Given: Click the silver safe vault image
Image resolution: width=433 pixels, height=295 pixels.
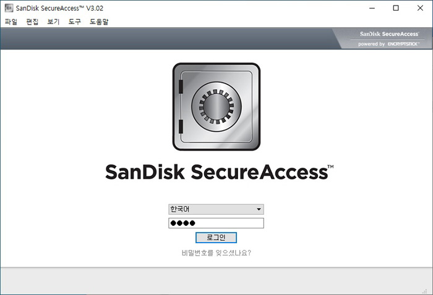Looking at the screenshot, I should [x=216, y=107].
